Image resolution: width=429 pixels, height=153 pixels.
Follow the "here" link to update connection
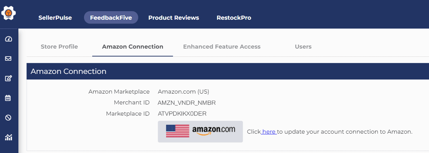click(x=268, y=132)
